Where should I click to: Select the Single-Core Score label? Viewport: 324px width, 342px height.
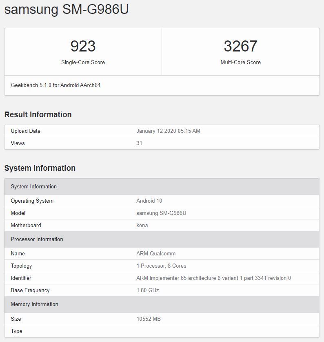click(x=83, y=63)
